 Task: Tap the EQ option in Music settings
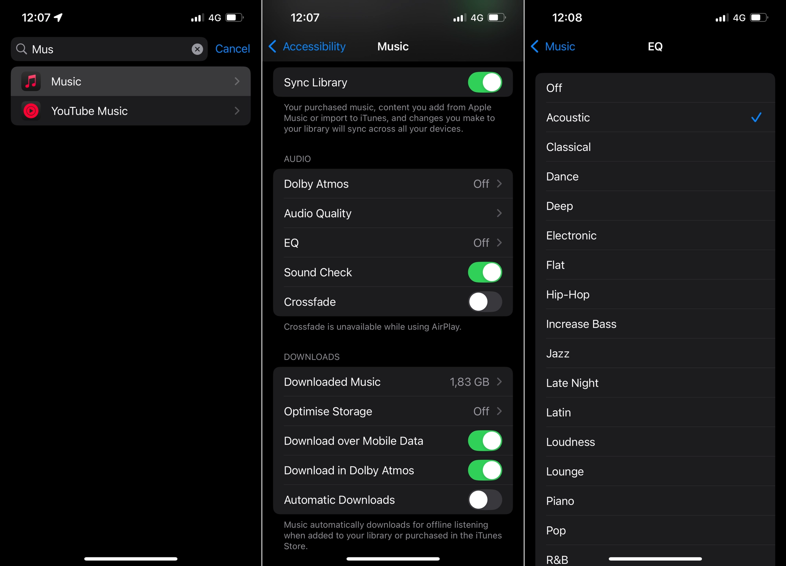pos(390,242)
